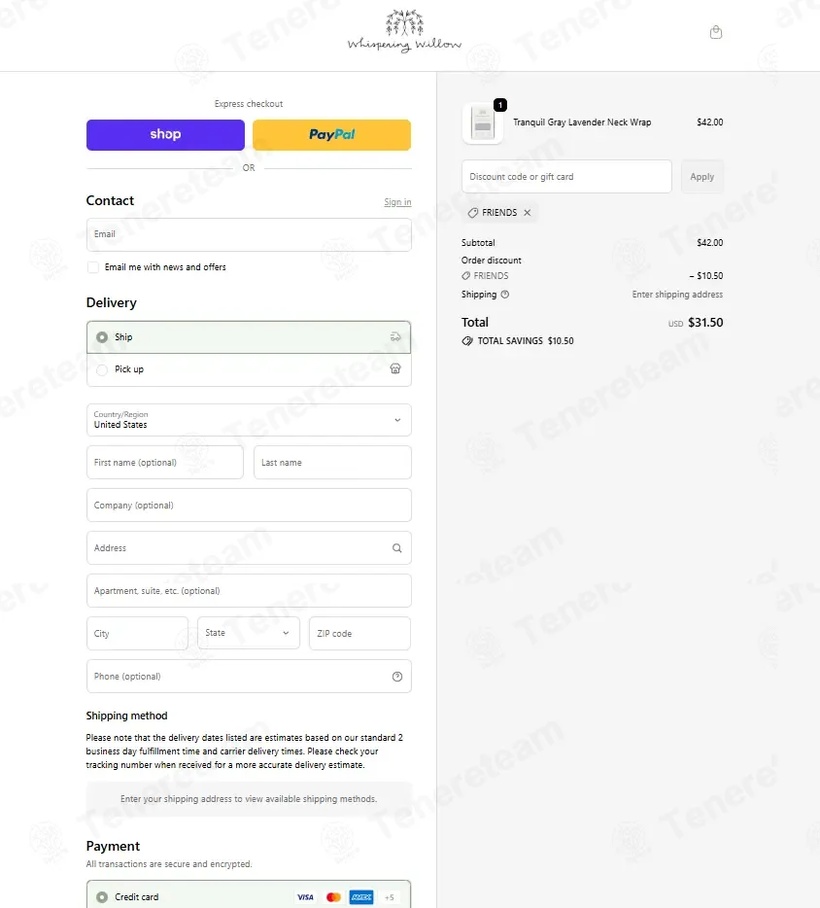This screenshot has width=820, height=908.
Task: Click the delivery truck icon
Action: [x=395, y=337]
